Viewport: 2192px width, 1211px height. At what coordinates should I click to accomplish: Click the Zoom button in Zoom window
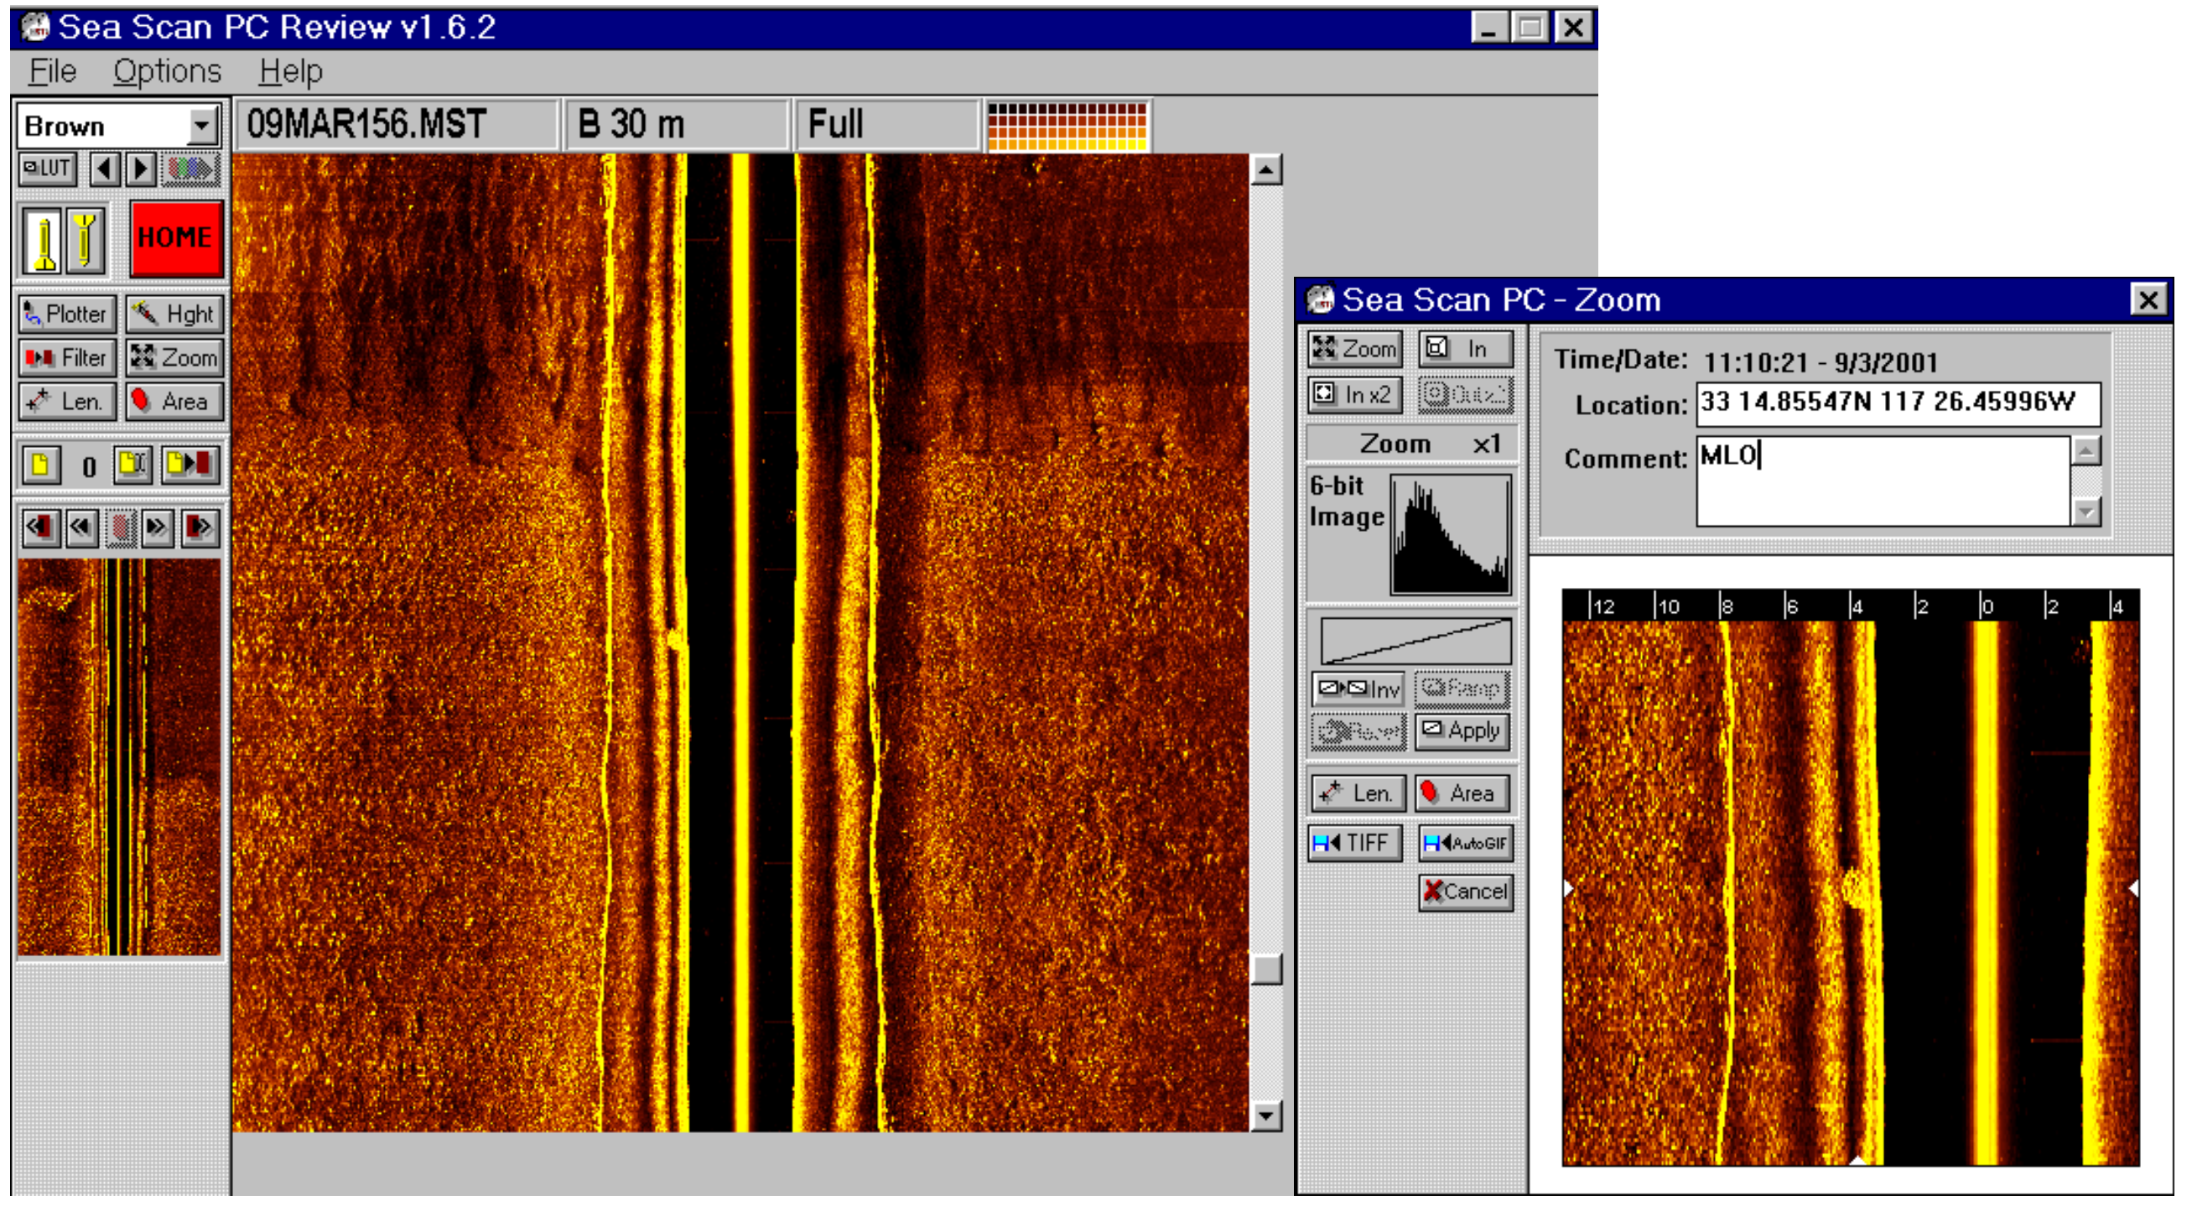pyautogui.click(x=1354, y=349)
